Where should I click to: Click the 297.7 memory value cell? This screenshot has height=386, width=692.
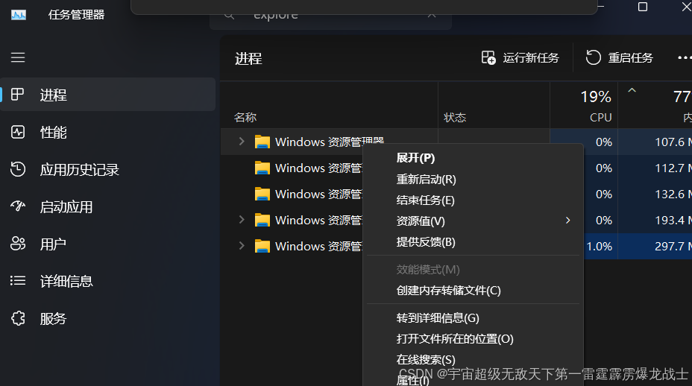point(655,246)
